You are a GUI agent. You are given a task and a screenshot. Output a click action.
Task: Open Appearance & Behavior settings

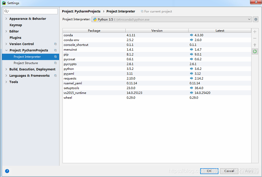[x=28, y=19]
